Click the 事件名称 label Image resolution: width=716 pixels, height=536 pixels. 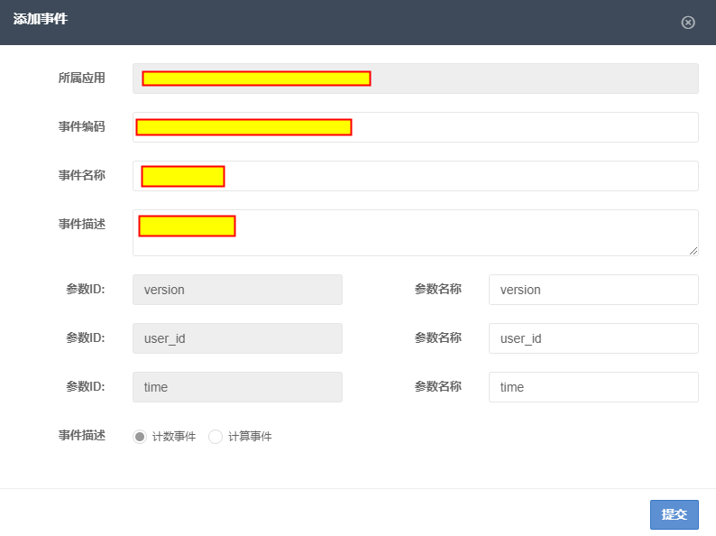[82, 175]
